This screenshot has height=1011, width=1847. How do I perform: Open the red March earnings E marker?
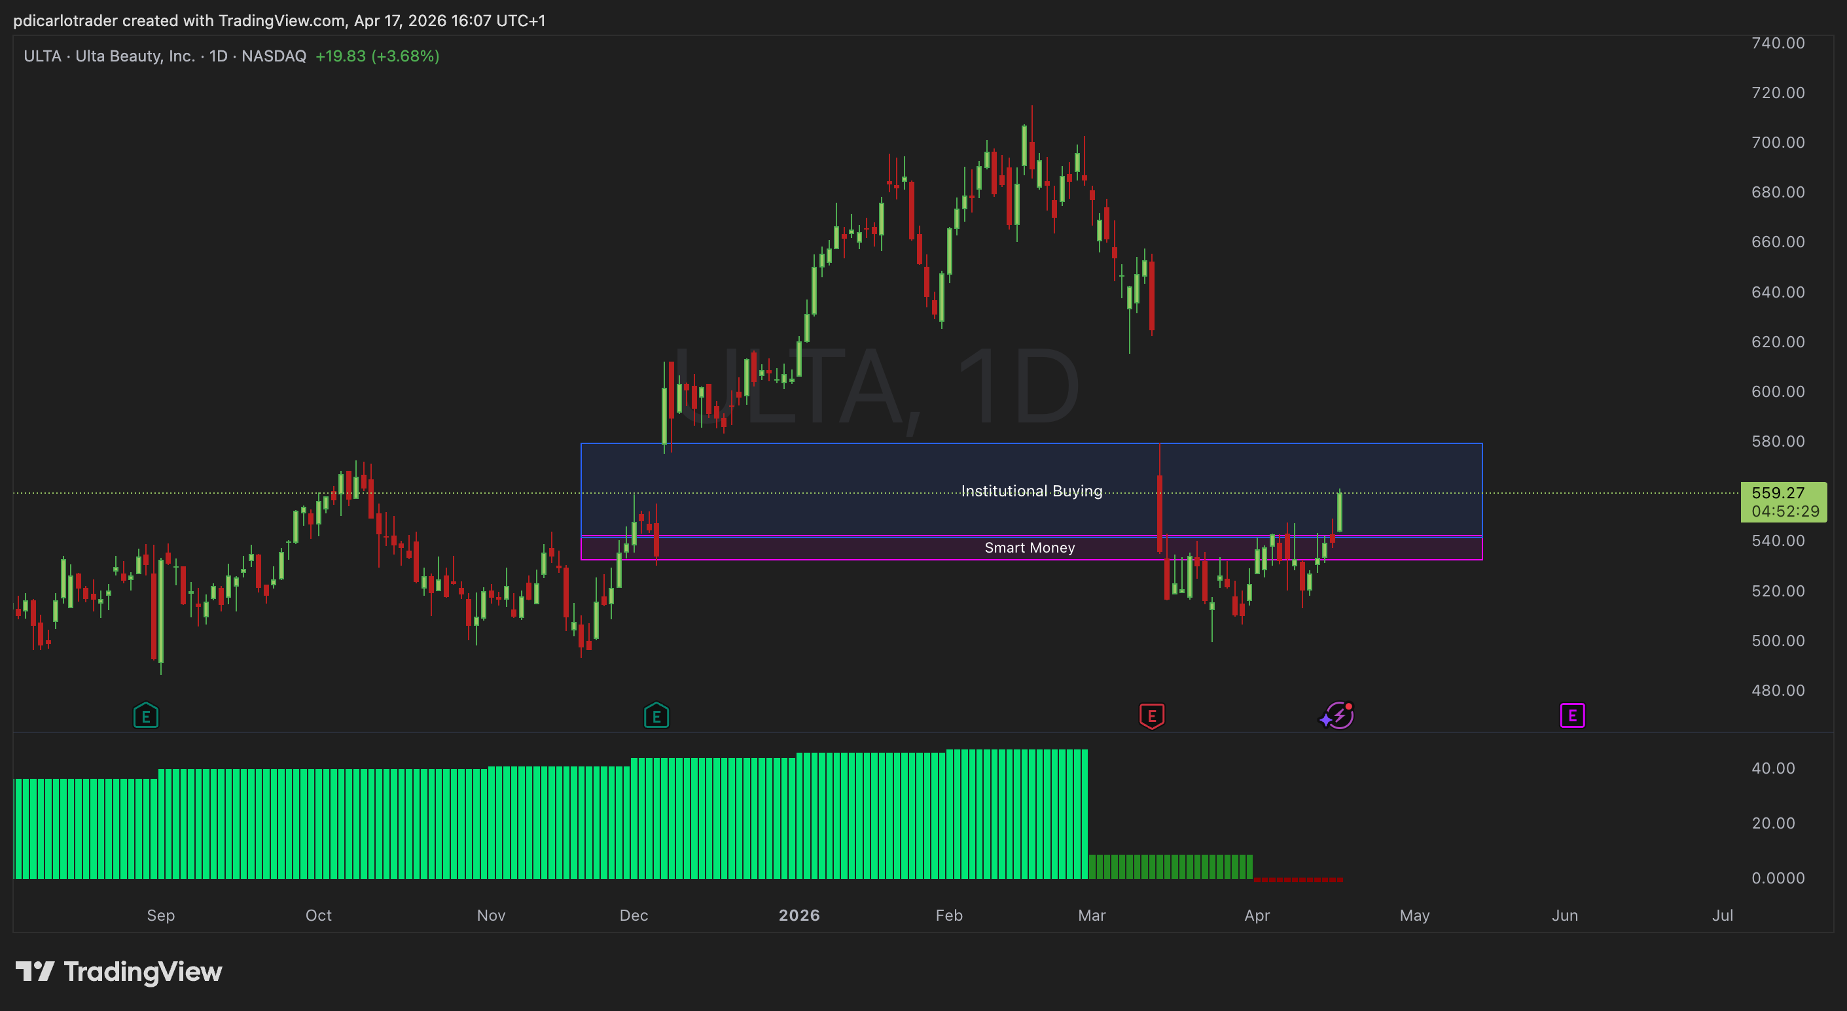[x=1151, y=715]
